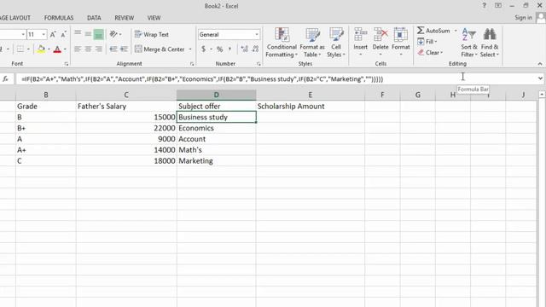The image size is (546, 307).
Task: Open the VIEW ribbon tab
Action: click(154, 18)
